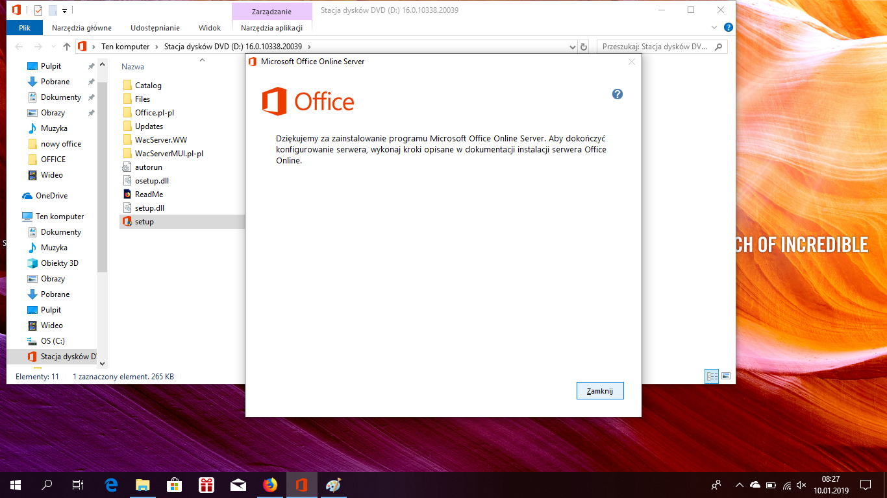Switch Explorer to large icons view
Viewport: 887px width, 498px height.
[x=726, y=376]
